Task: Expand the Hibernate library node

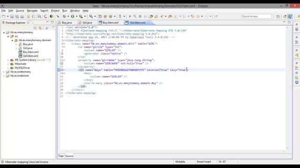Action: pyautogui.click(x=8, y=64)
